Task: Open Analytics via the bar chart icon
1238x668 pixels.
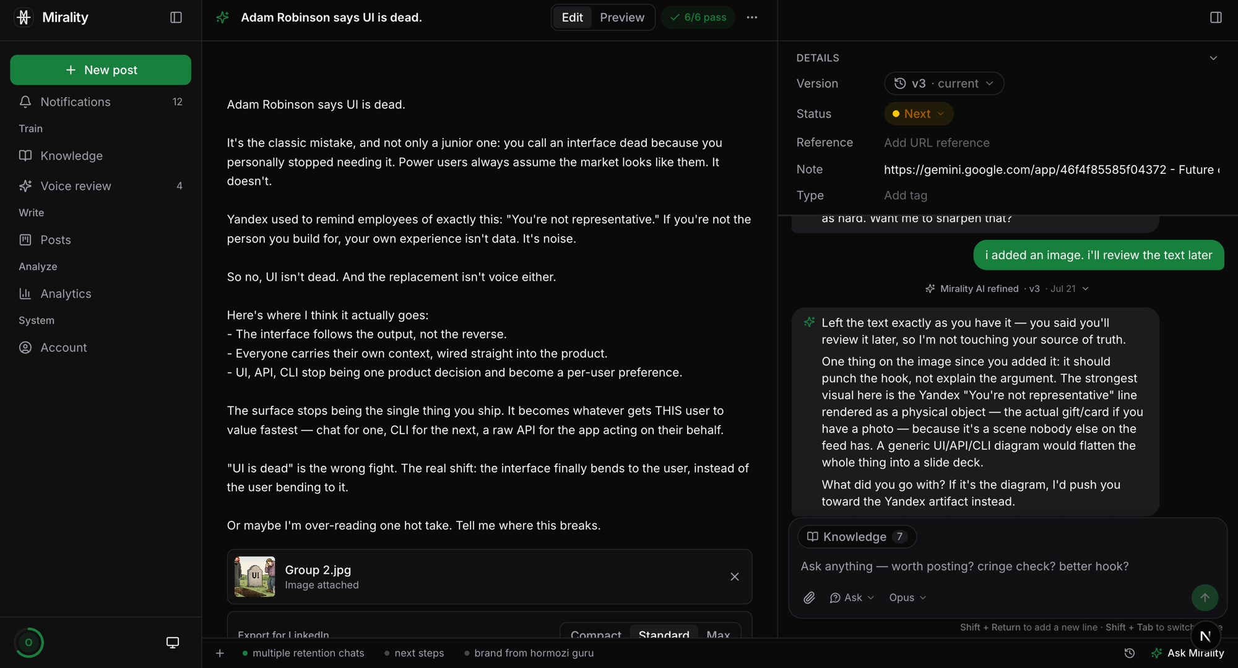Action: [25, 293]
